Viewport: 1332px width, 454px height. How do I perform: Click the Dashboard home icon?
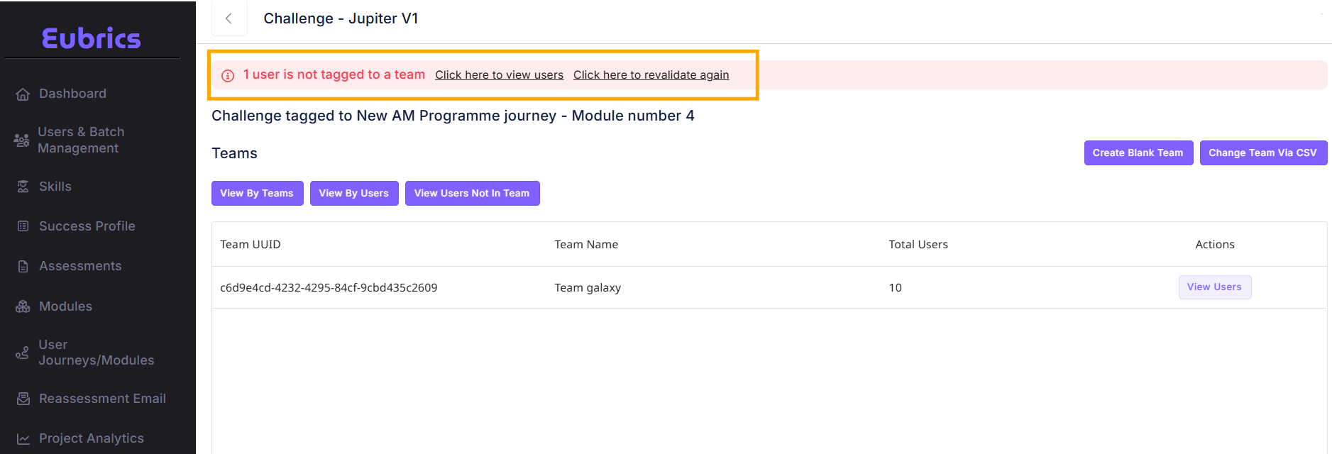(x=23, y=94)
